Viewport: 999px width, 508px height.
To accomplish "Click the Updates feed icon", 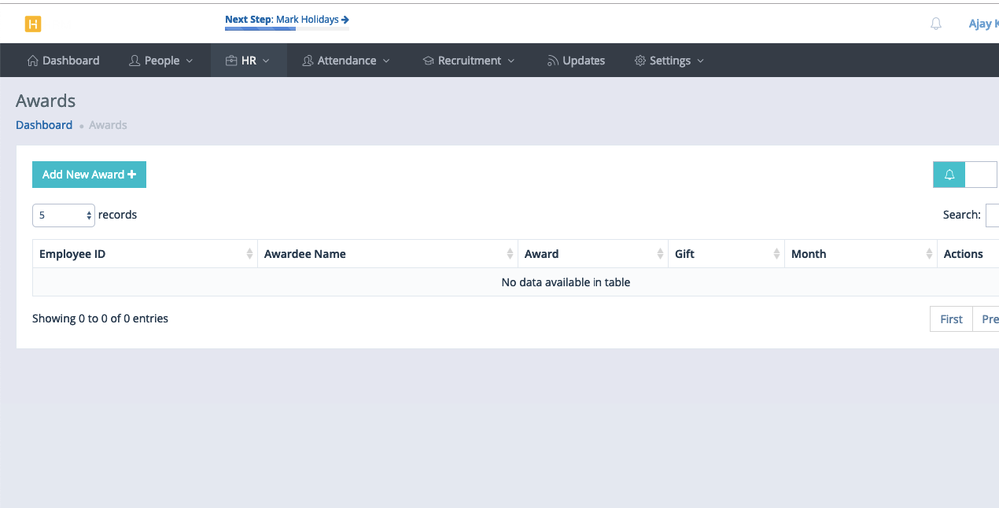I will (x=553, y=61).
